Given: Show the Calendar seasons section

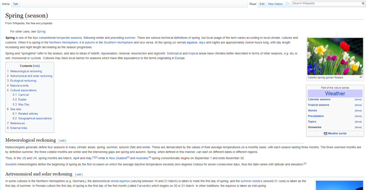Looking at the screenshot, I should (358, 100).
